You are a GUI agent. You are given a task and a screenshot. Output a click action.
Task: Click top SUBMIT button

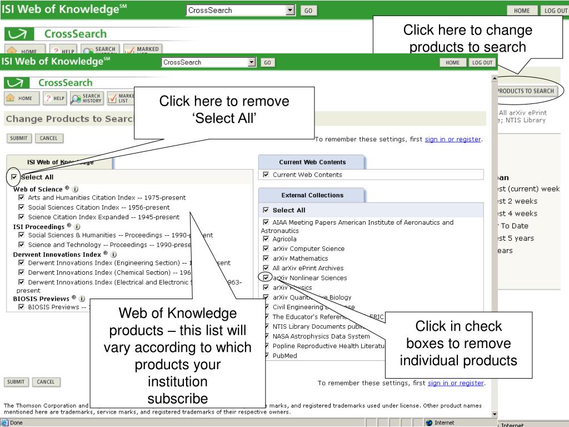[19, 138]
